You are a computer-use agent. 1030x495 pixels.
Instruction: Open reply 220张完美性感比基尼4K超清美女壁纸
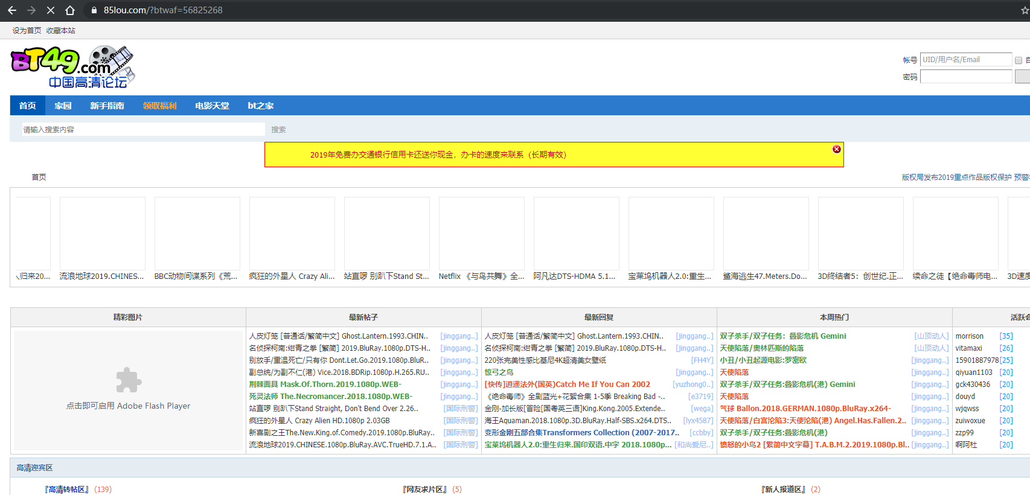545,360
